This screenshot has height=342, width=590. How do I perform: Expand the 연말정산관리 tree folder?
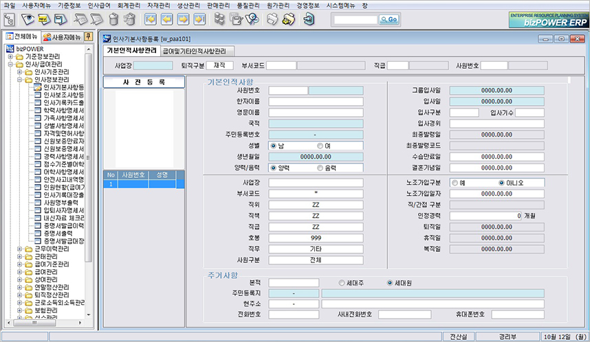[19, 287]
